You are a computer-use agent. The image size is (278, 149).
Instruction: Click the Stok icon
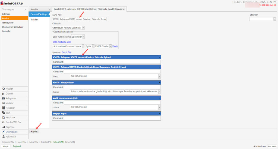click(4, 113)
